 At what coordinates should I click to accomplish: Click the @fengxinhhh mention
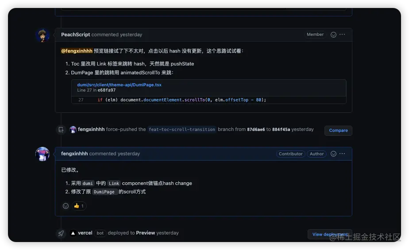click(x=77, y=51)
